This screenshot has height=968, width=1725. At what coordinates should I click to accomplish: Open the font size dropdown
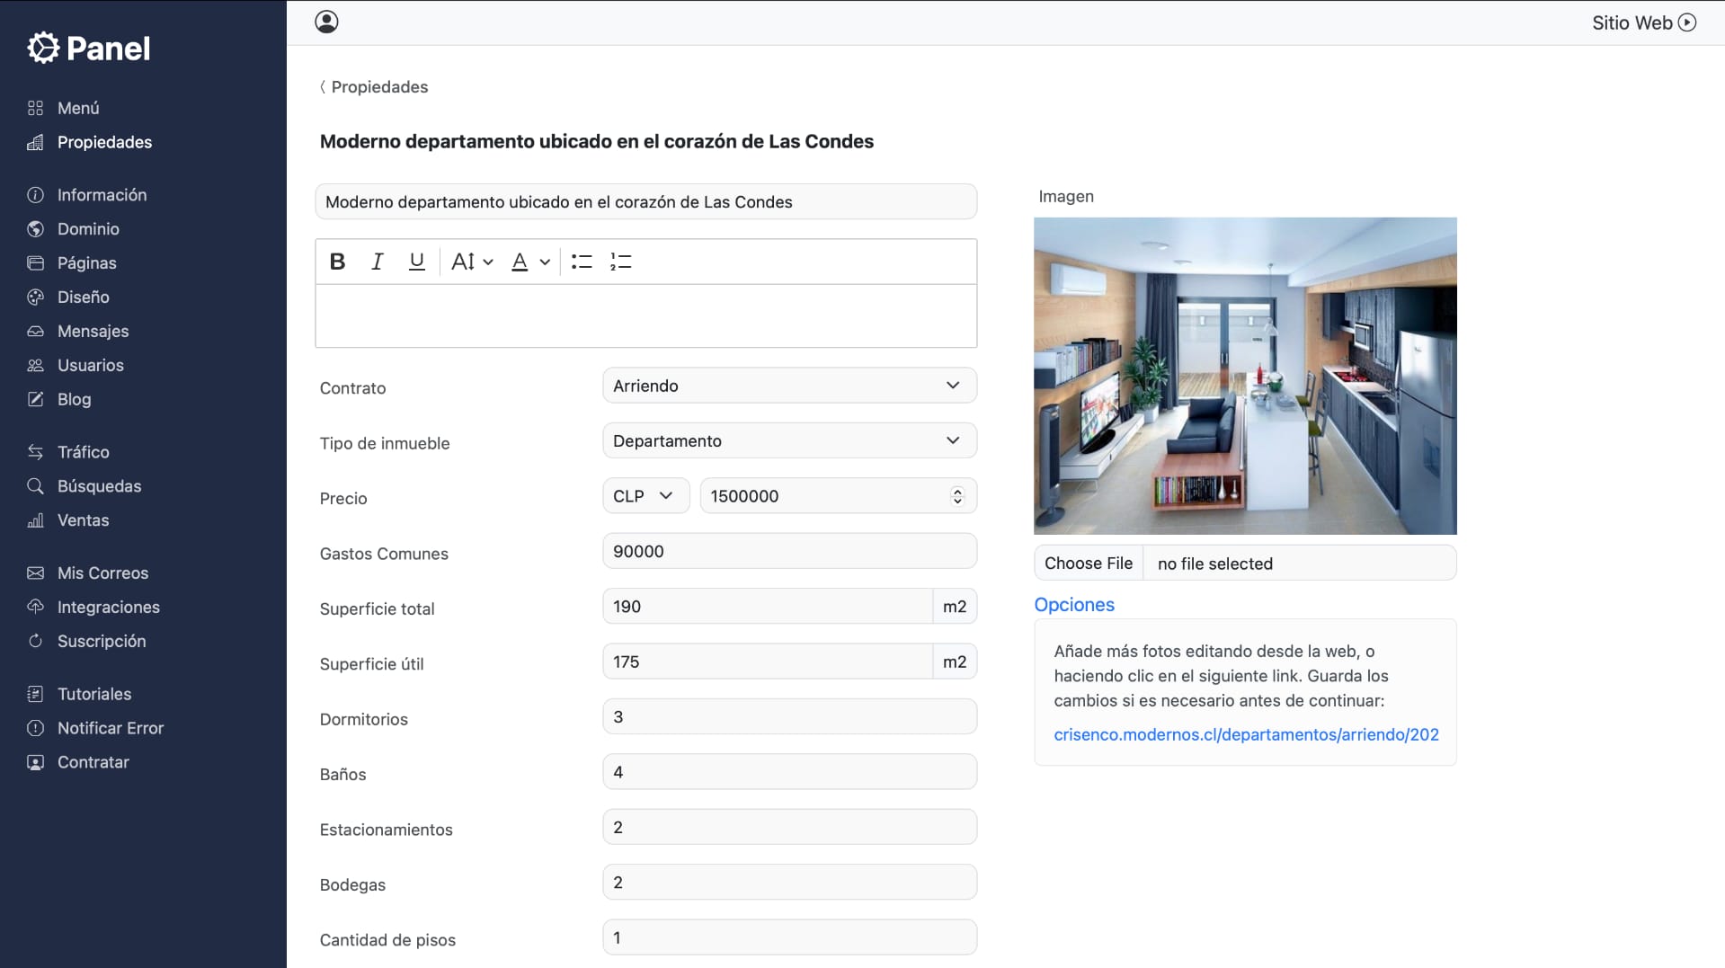pyautogui.click(x=472, y=262)
